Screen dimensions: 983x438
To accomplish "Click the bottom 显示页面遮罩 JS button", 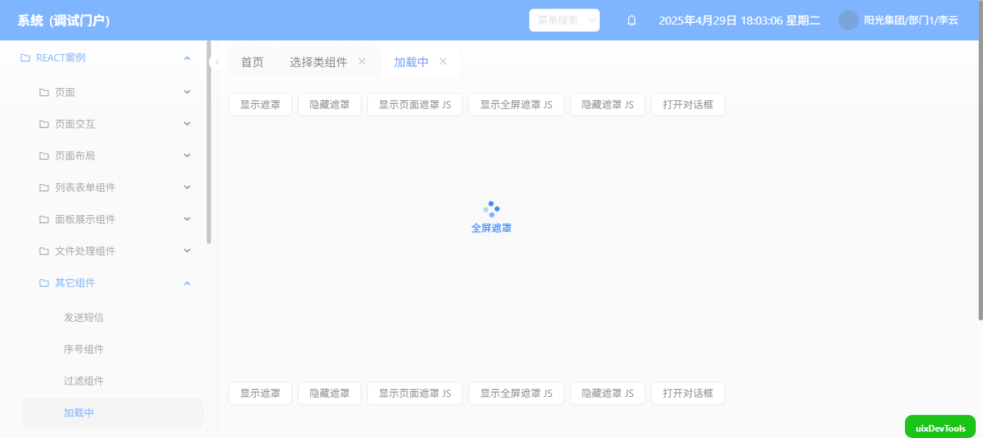I will pos(415,393).
